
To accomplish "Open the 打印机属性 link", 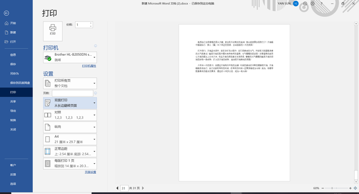I will click(89, 66).
